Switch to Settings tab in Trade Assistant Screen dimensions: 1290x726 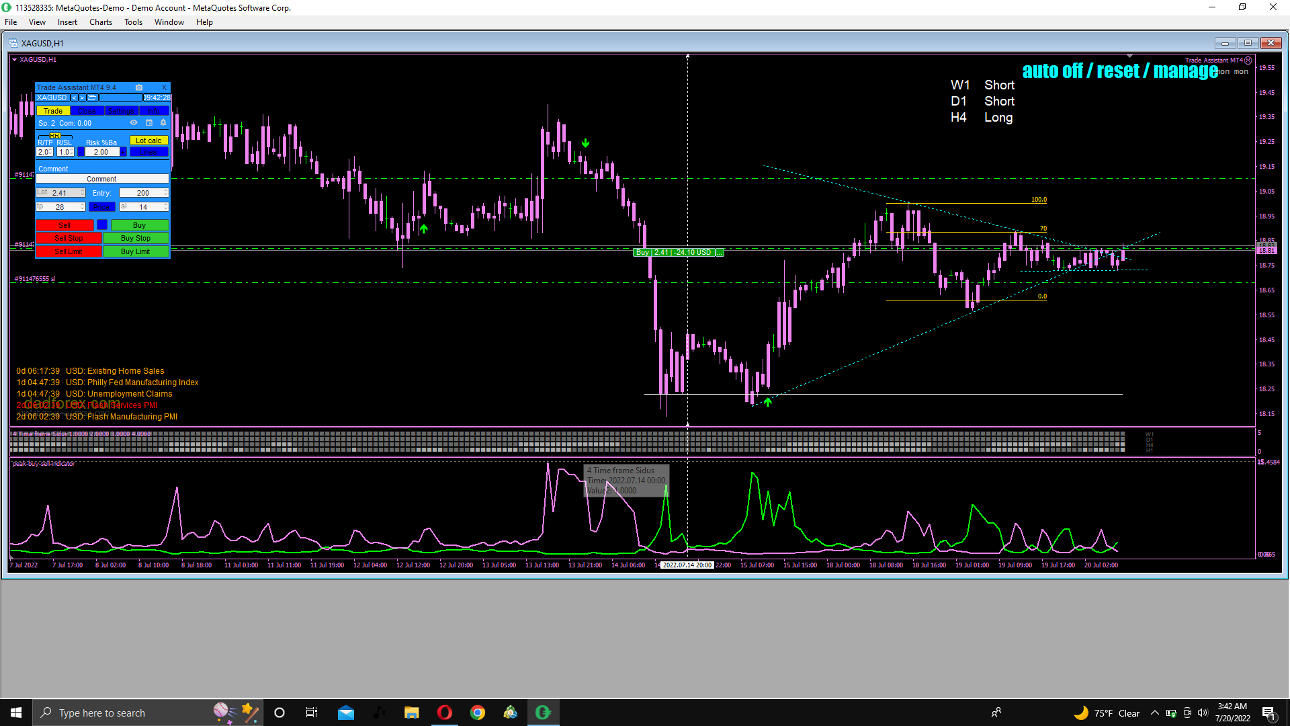tap(121, 111)
